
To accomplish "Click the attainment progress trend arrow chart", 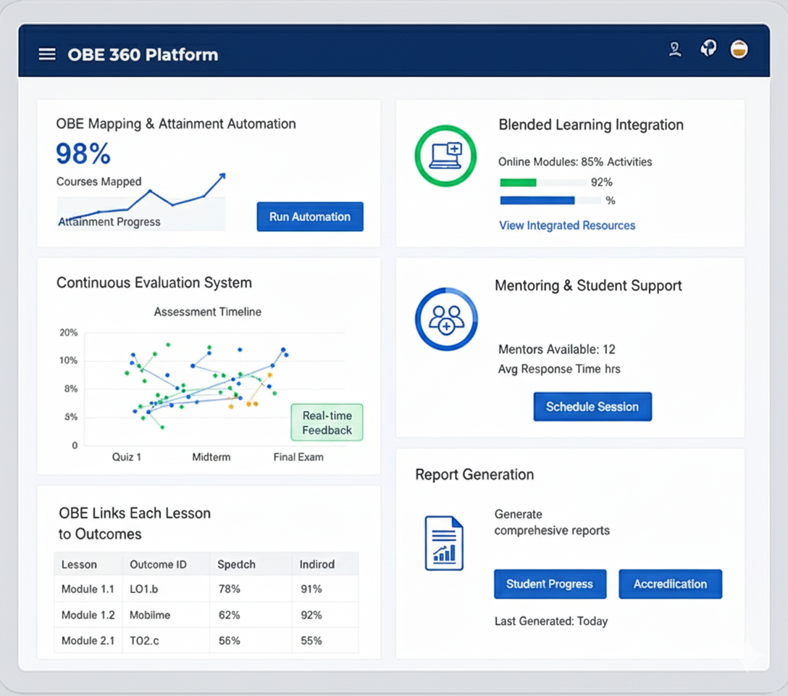I will click(x=141, y=194).
